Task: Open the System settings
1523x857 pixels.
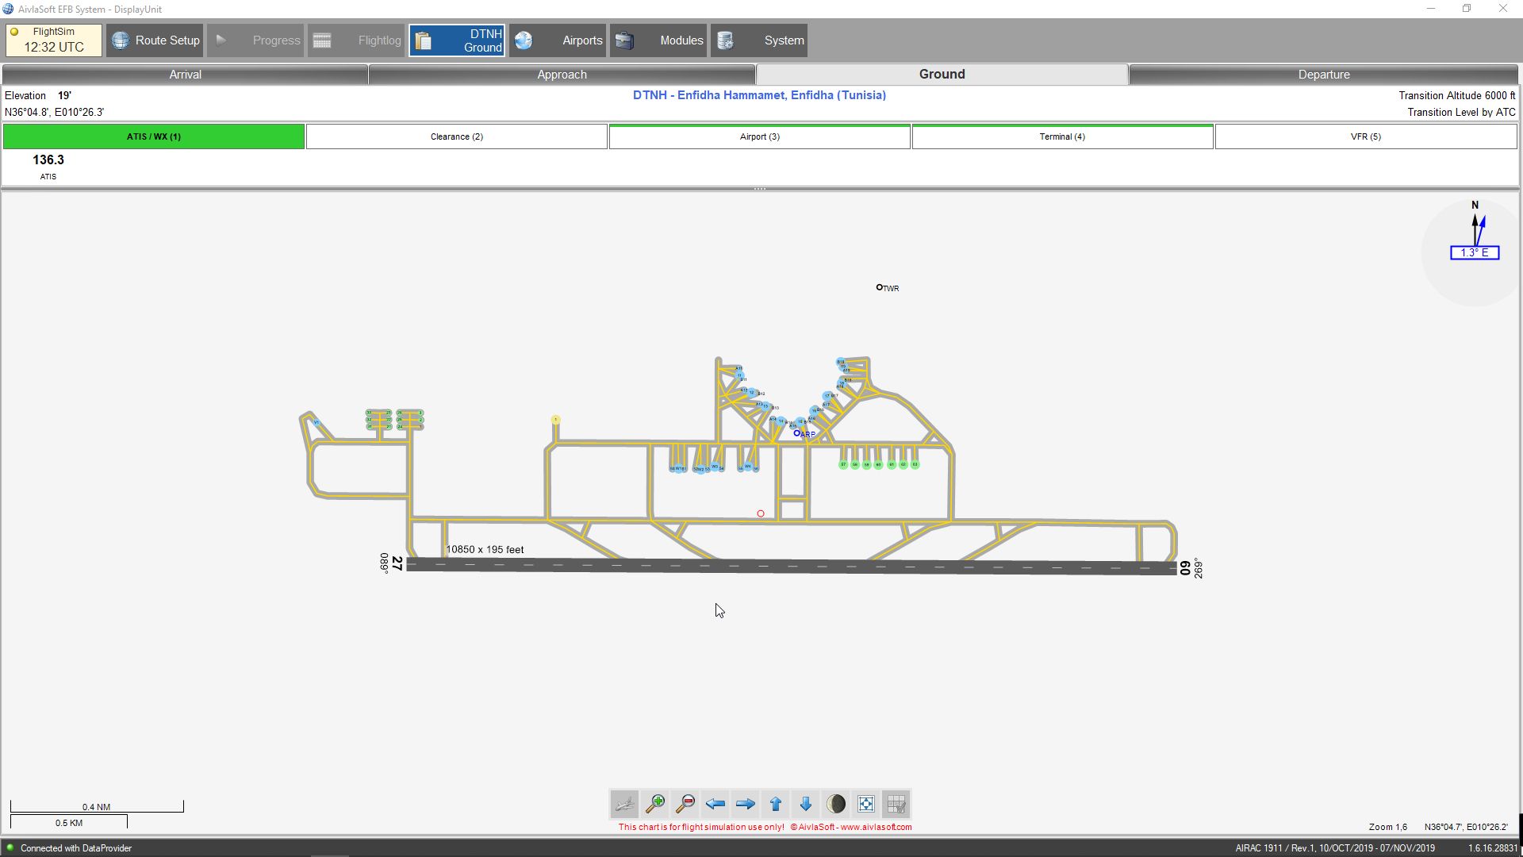Action: 760,40
